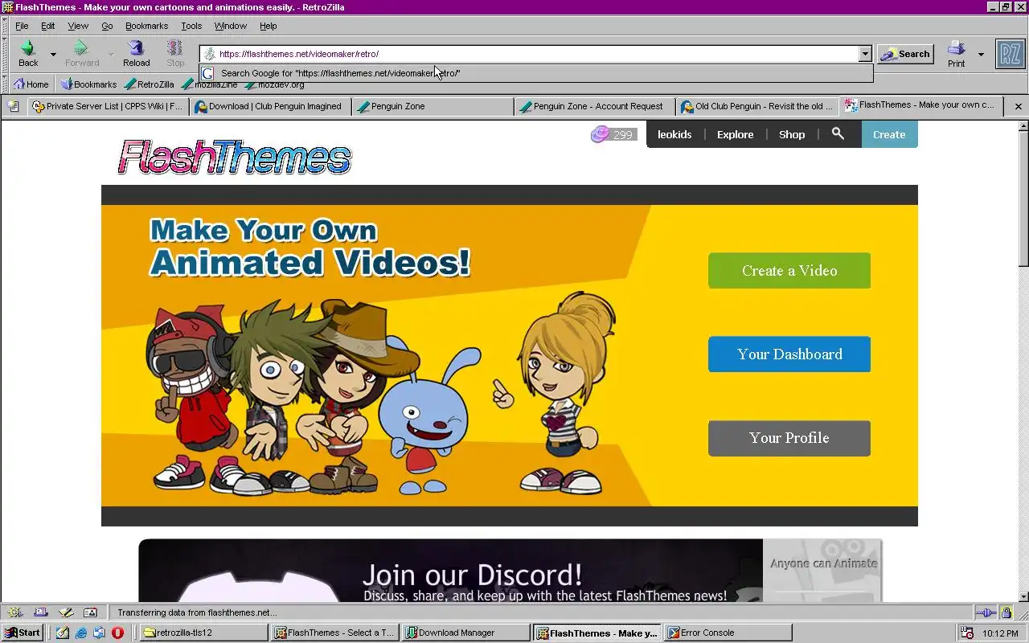The height and width of the screenshot is (643, 1029).
Task: Open the Print options dropdown arrow
Action: [981, 55]
